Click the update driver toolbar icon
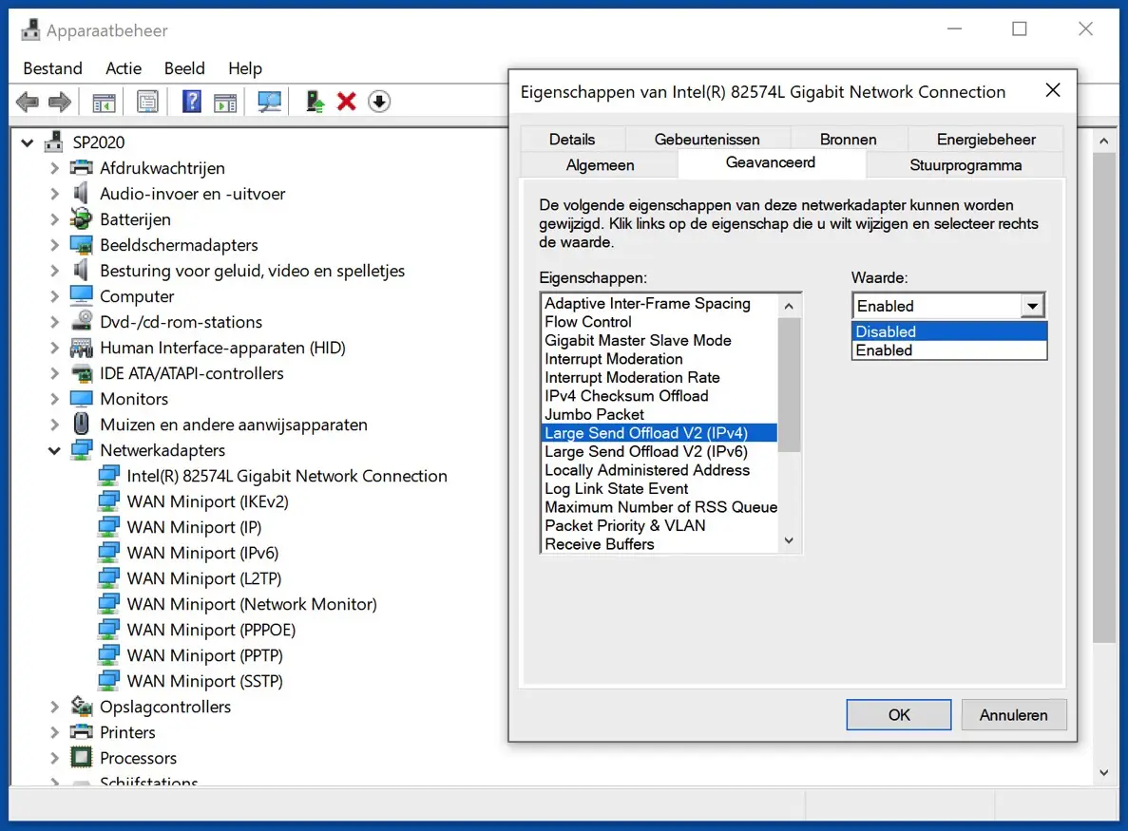Image resolution: width=1128 pixels, height=831 pixels. click(315, 102)
